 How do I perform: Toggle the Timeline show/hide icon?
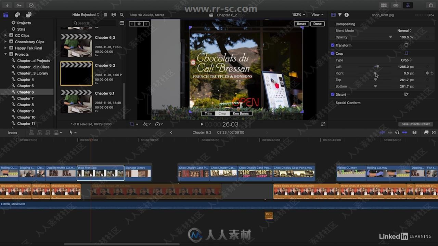(396, 5)
